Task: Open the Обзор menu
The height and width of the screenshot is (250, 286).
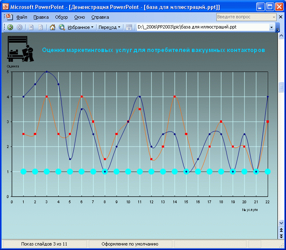Action: point(62,17)
